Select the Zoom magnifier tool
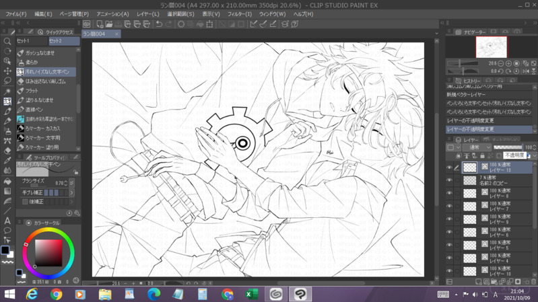 click(x=7, y=41)
